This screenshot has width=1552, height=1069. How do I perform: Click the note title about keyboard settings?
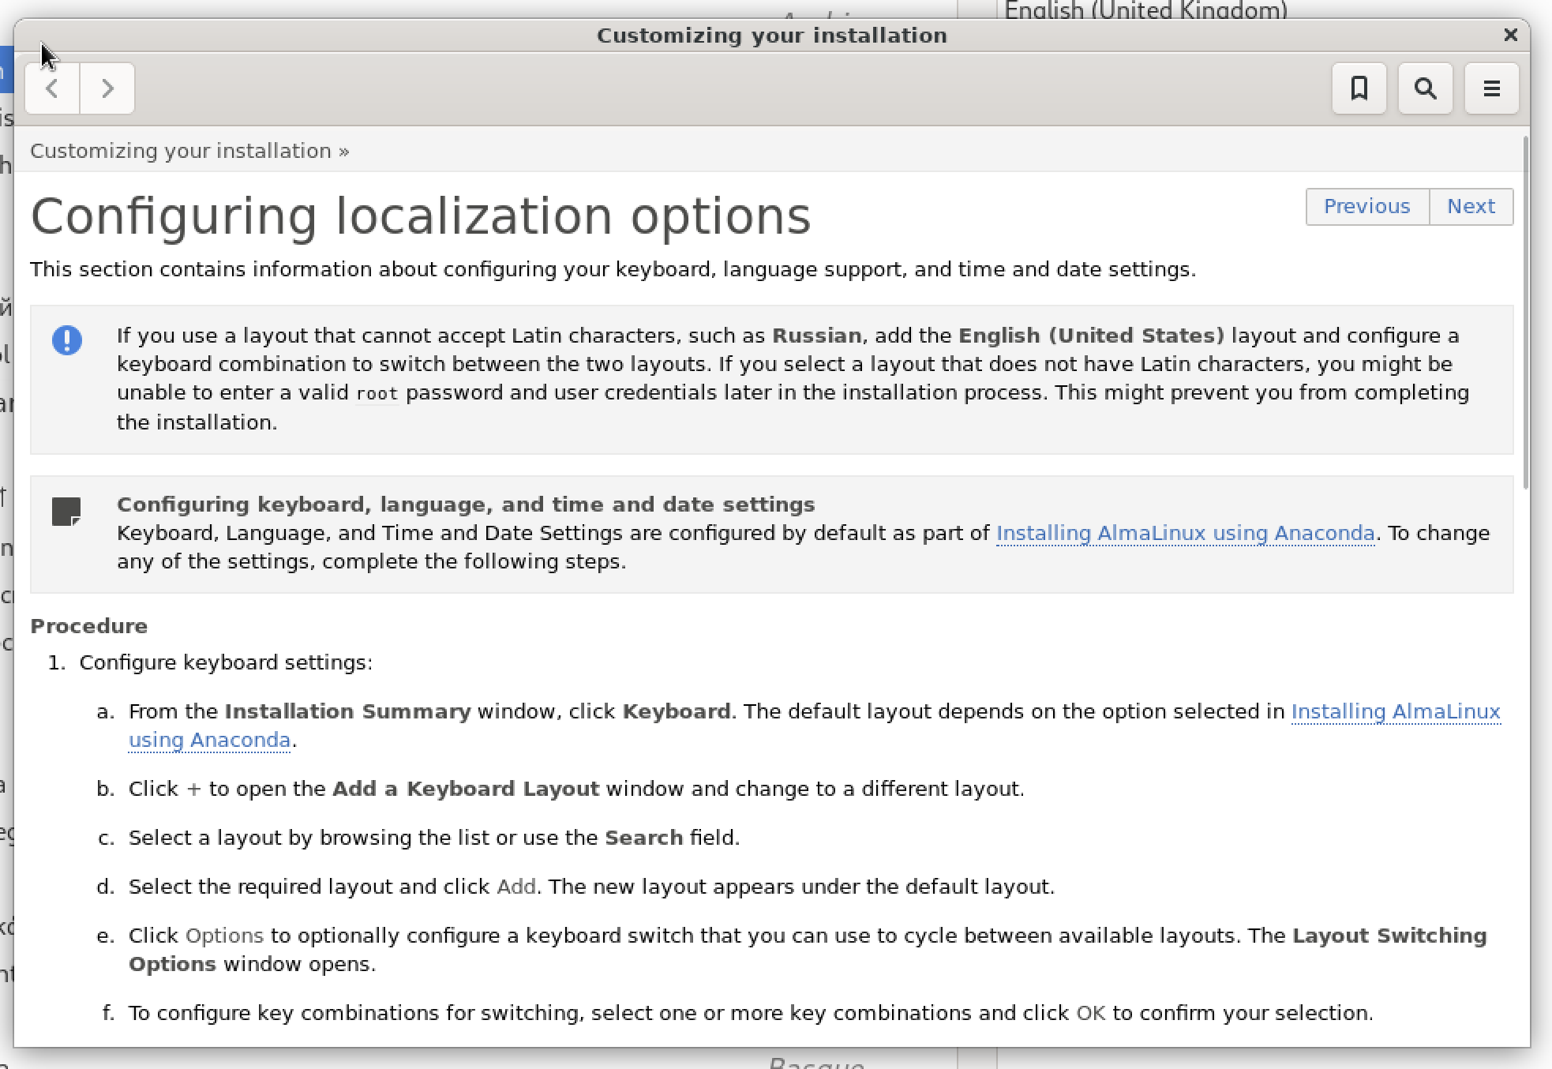pyautogui.click(x=466, y=504)
